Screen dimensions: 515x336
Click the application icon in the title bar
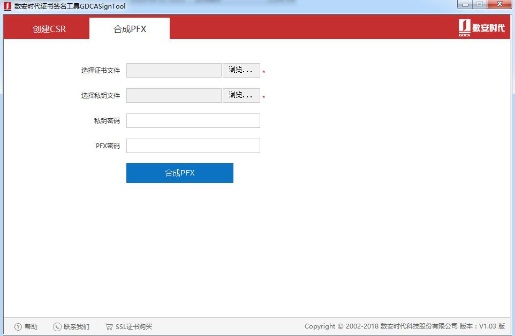6,6
